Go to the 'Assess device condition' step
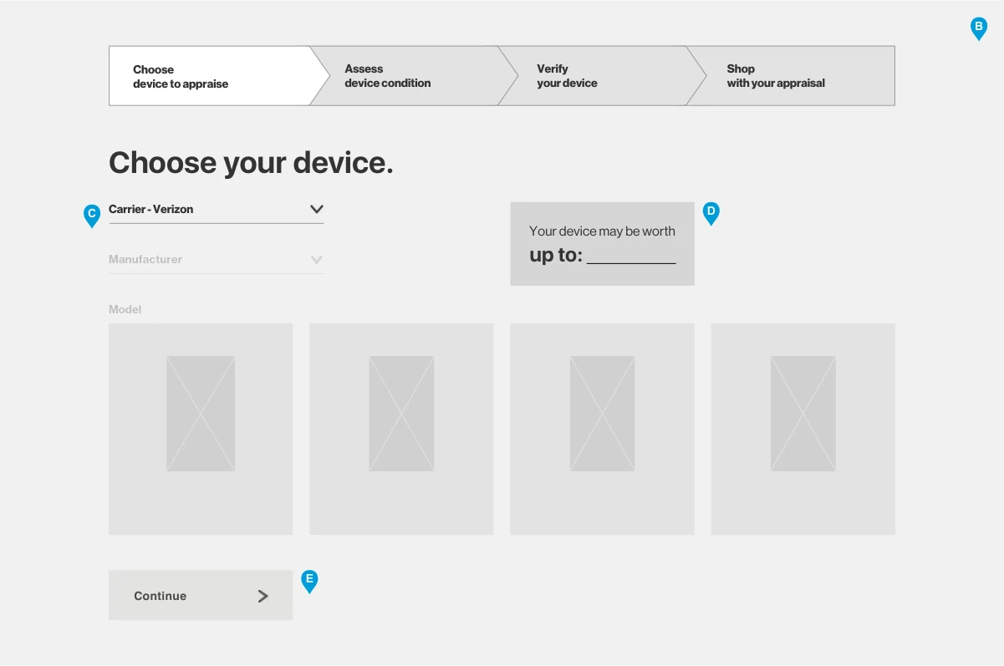1004x666 pixels. (x=415, y=76)
